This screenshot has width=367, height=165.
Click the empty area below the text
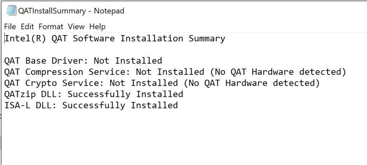pos(180,140)
